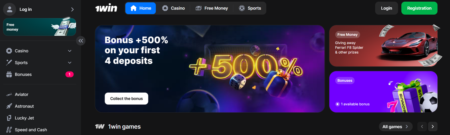
Task: Open Log in arrow in sidebar
Action: click(x=72, y=9)
